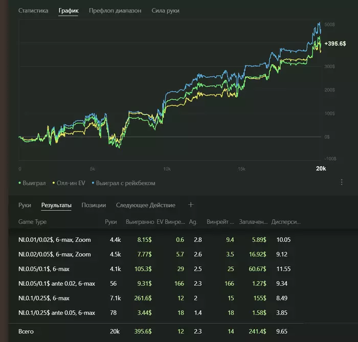Sort by the Заплачен... column header
Viewport: 358px width, 342px height.
(x=253, y=222)
